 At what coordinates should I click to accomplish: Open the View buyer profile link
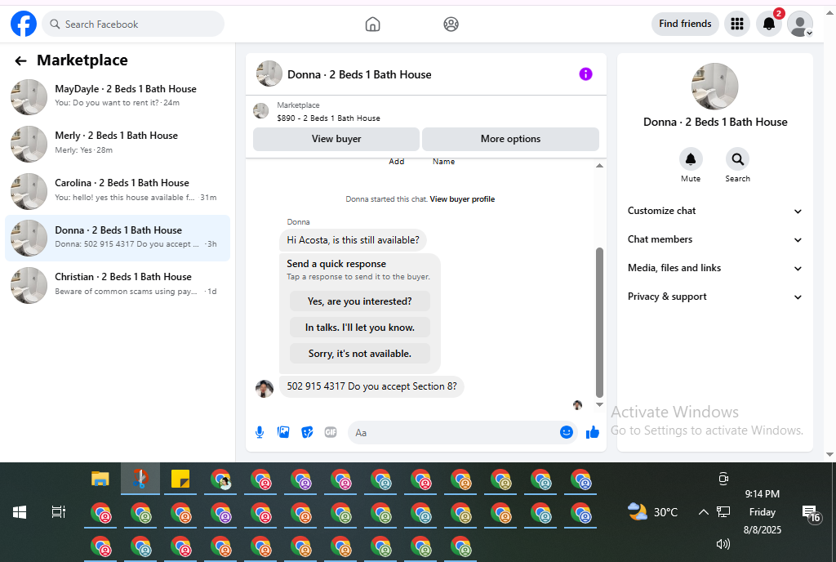pyautogui.click(x=462, y=199)
